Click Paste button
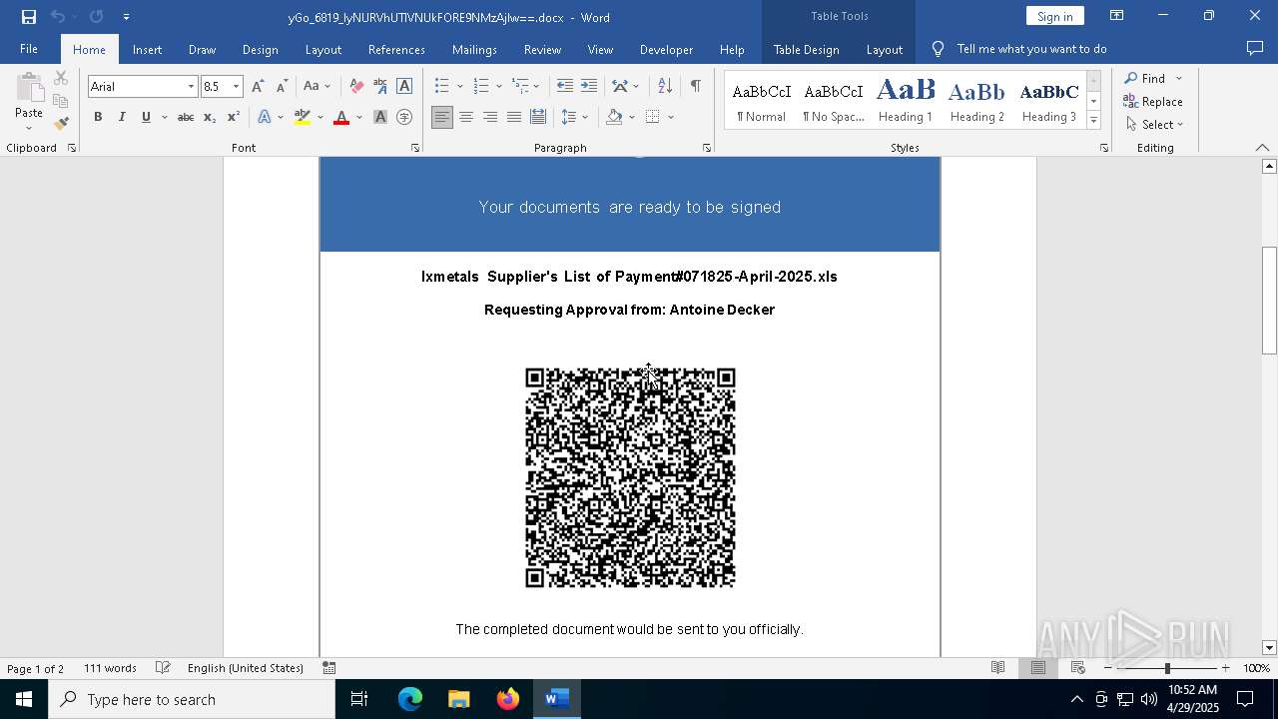The width and height of the screenshot is (1278, 719). point(28,102)
